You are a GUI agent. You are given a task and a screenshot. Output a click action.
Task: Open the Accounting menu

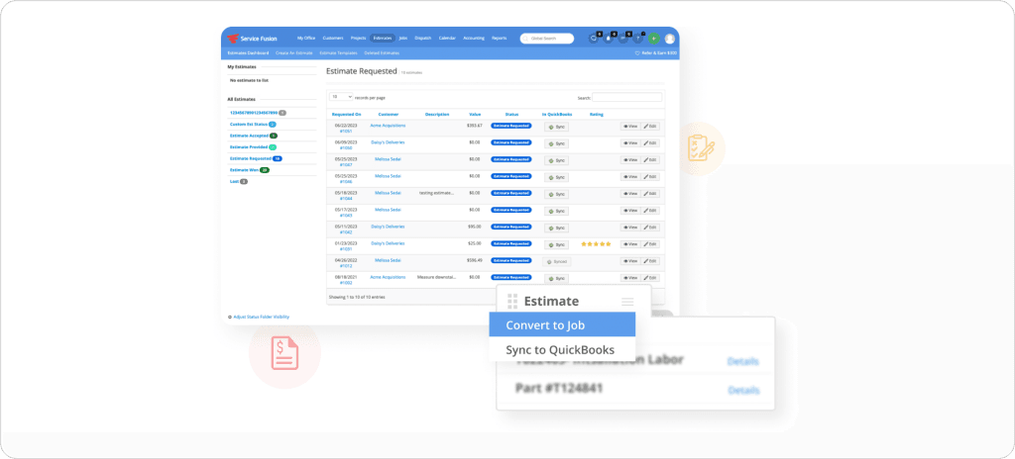(474, 39)
